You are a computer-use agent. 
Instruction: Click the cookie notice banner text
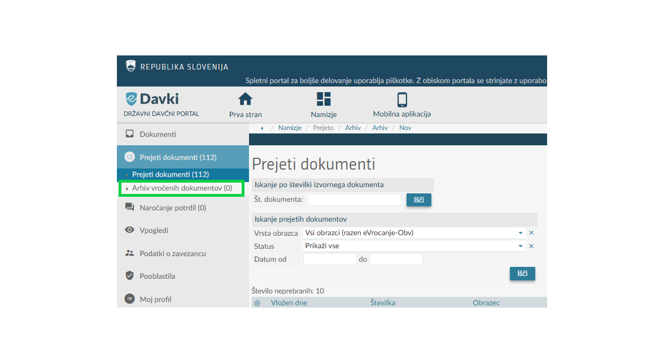(396, 80)
